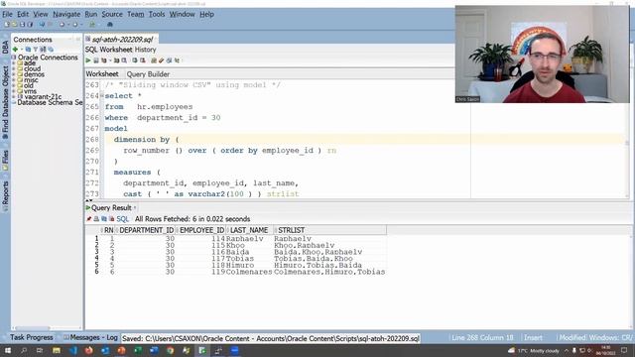The image size is (635, 357).
Task: Click the Windows Start button on the taskbar
Action: pyautogui.click(x=8, y=350)
